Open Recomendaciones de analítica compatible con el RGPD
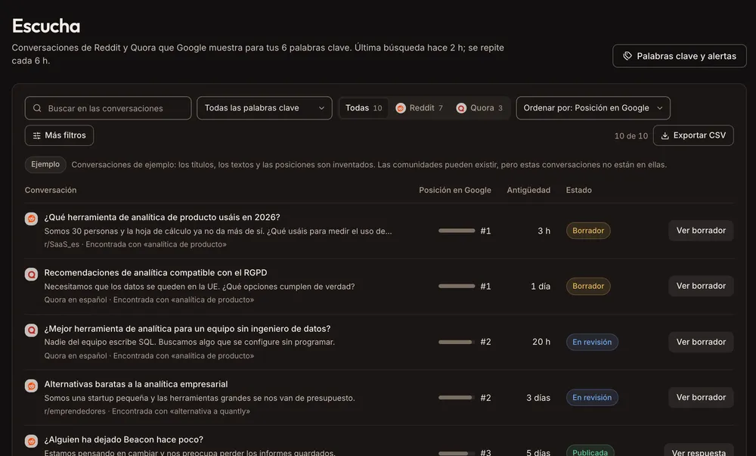The width and height of the screenshot is (756, 456). pos(156,273)
